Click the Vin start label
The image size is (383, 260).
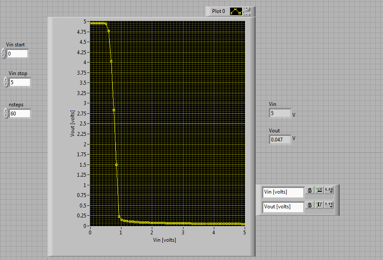[x=15, y=45]
